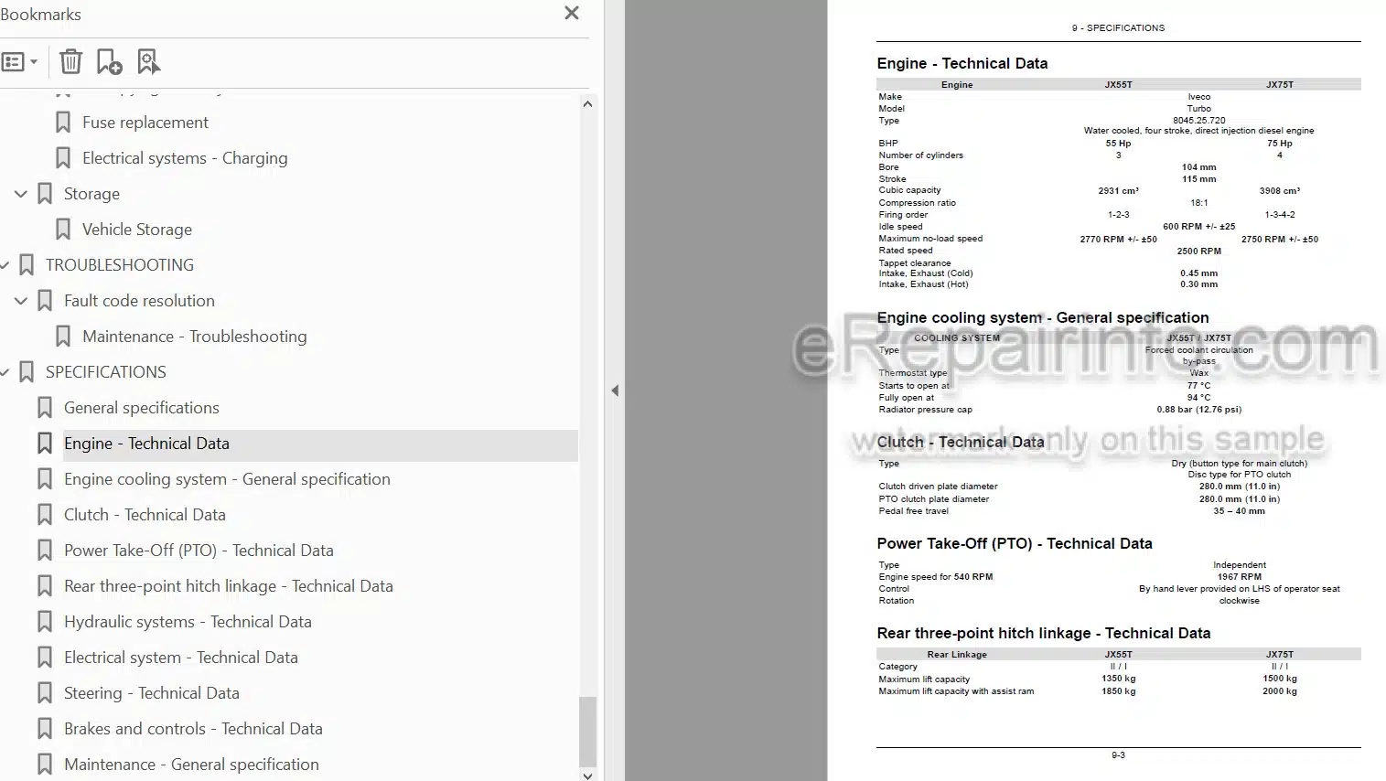This screenshot has height=781, width=1386.
Task: Click bookmark icon beside Hydraulic systems - Technical Data
Action: point(45,622)
